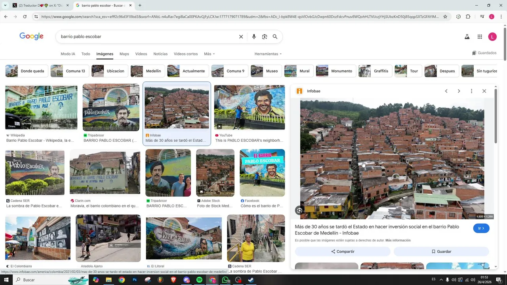Reload the page
This screenshot has width=507, height=285.
click(x=25, y=17)
